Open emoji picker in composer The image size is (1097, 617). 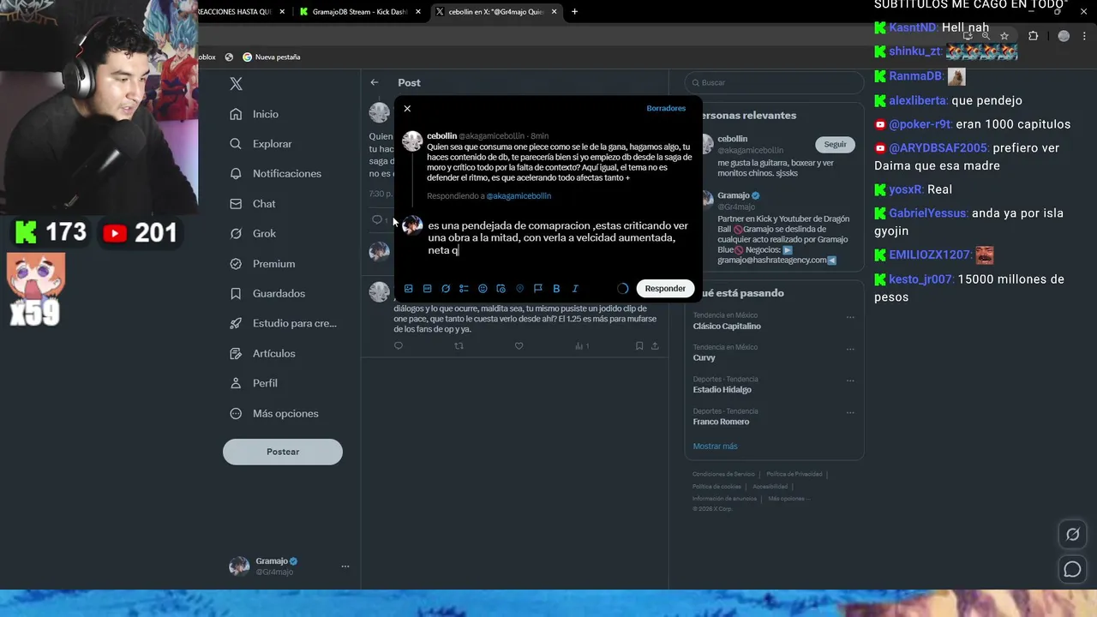tap(483, 289)
